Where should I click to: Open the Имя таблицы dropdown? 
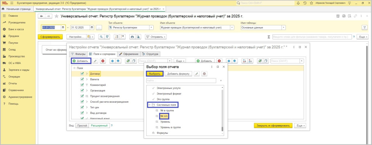pos(283,27)
